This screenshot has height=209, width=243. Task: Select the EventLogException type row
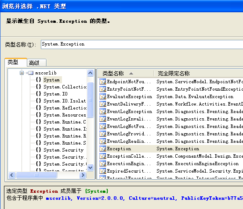pos(171,112)
